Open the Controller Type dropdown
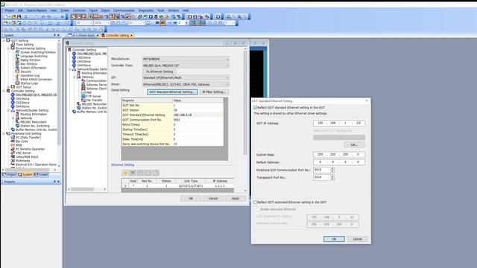477x268 pixels. tap(186, 66)
